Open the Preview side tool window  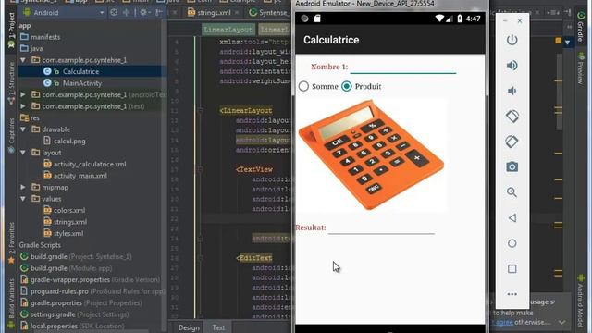(x=581, y=68)
